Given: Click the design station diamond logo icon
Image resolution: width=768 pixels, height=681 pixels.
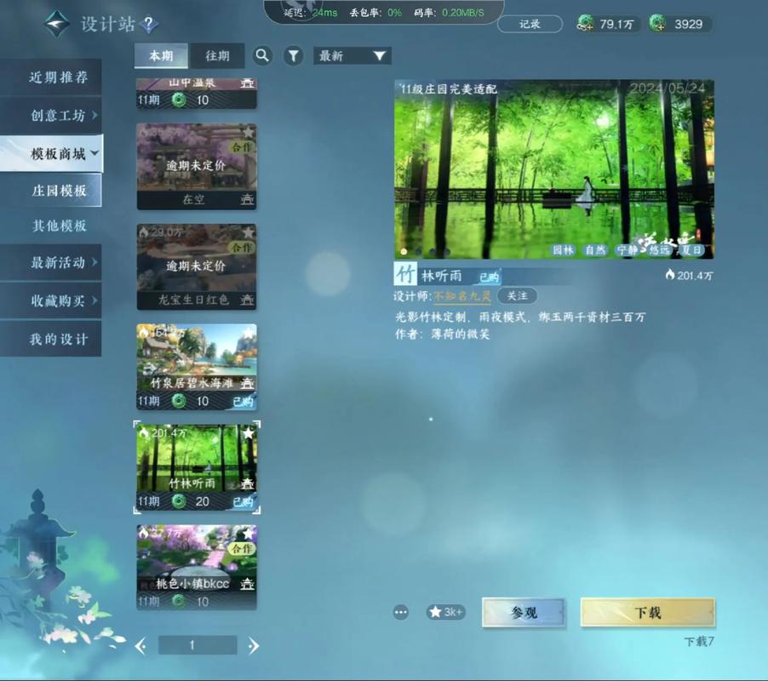Looking at the screenshot, I should pyautogui.click(x=57, y=24).
